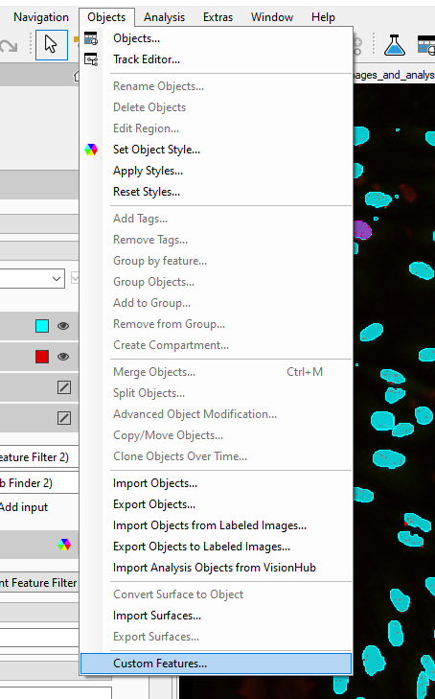
Task: Click the purple highlighted nucleus in image
Action: tap(362, 230)
